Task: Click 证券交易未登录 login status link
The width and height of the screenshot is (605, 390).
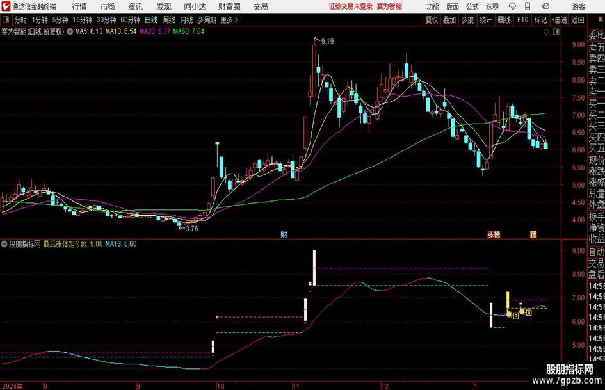Action: click(x=351, y=6)
